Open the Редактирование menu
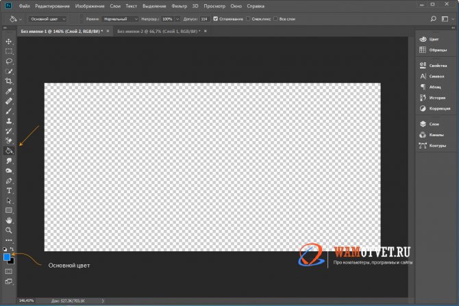The width and height of the screenshot is (459, 306). point(52,6)
